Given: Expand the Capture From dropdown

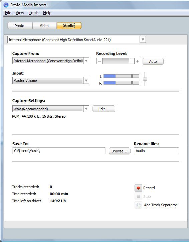Looking at the screenshot, I should 86,61.
